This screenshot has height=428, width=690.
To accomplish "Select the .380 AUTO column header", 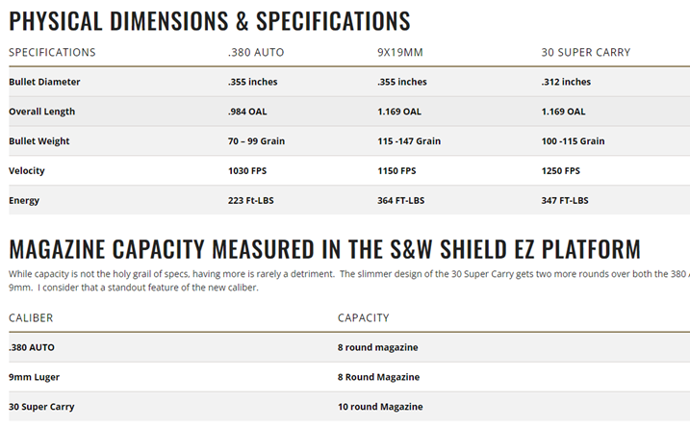I will point(256,52).
